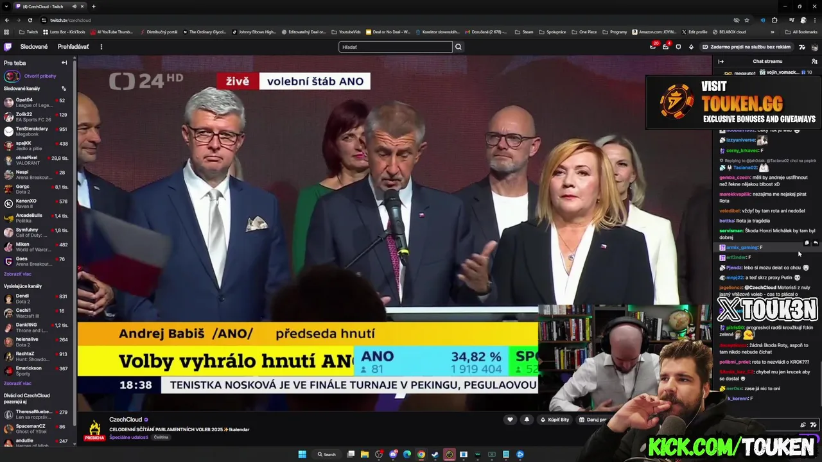Open the Steam bookmarks folder
Viewport: 822px width, 462px height.
point(525,32)
